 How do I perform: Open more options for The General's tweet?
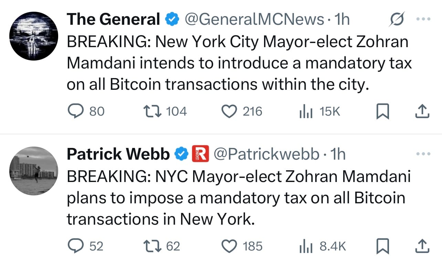[x=423, y=19]
